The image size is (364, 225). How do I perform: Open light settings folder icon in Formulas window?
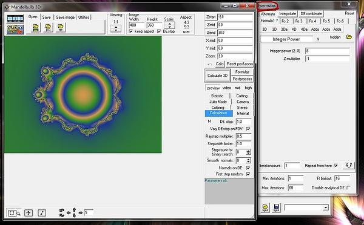265,207
